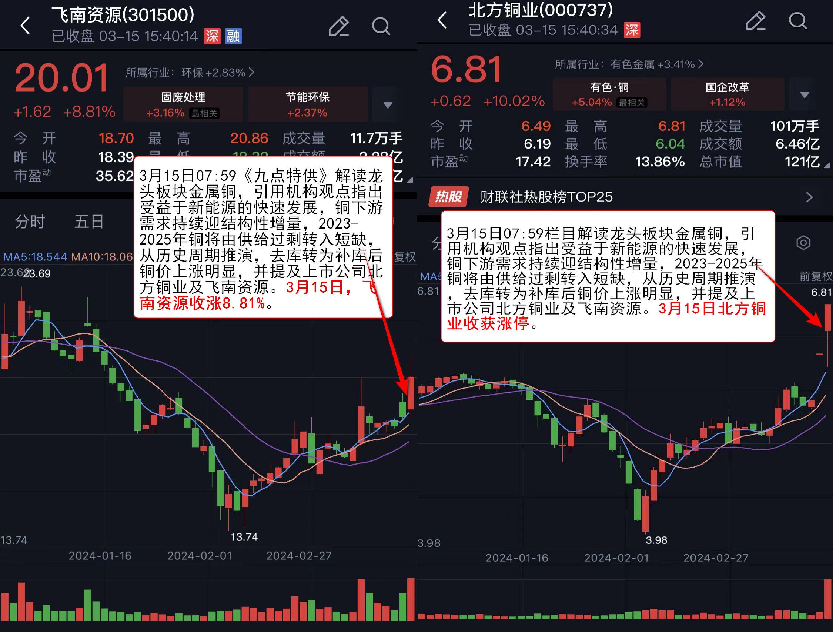Screen dimensions: 836x632
Task: Open 有色金属 industry details chevron
Action: pos(701,64)
